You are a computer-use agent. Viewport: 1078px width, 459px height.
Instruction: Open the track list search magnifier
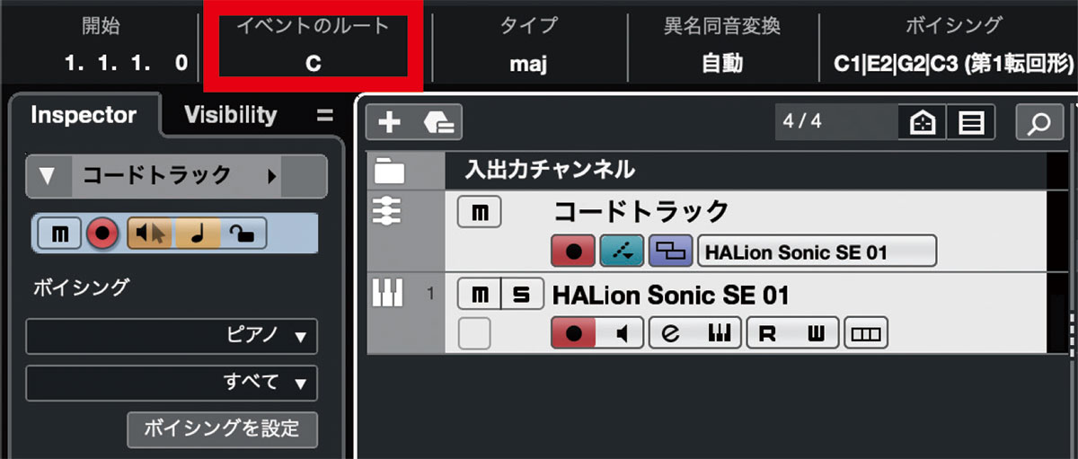tap(1039, 122)
